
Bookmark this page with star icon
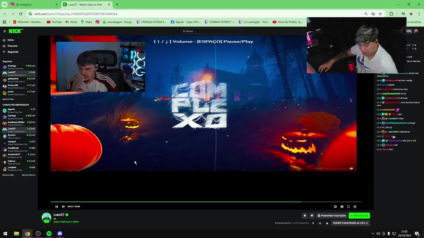pos(380,14)
